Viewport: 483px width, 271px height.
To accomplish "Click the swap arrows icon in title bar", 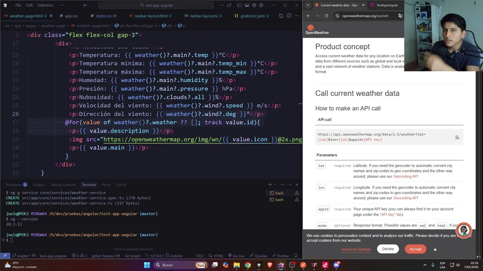I will coord(229,5).
